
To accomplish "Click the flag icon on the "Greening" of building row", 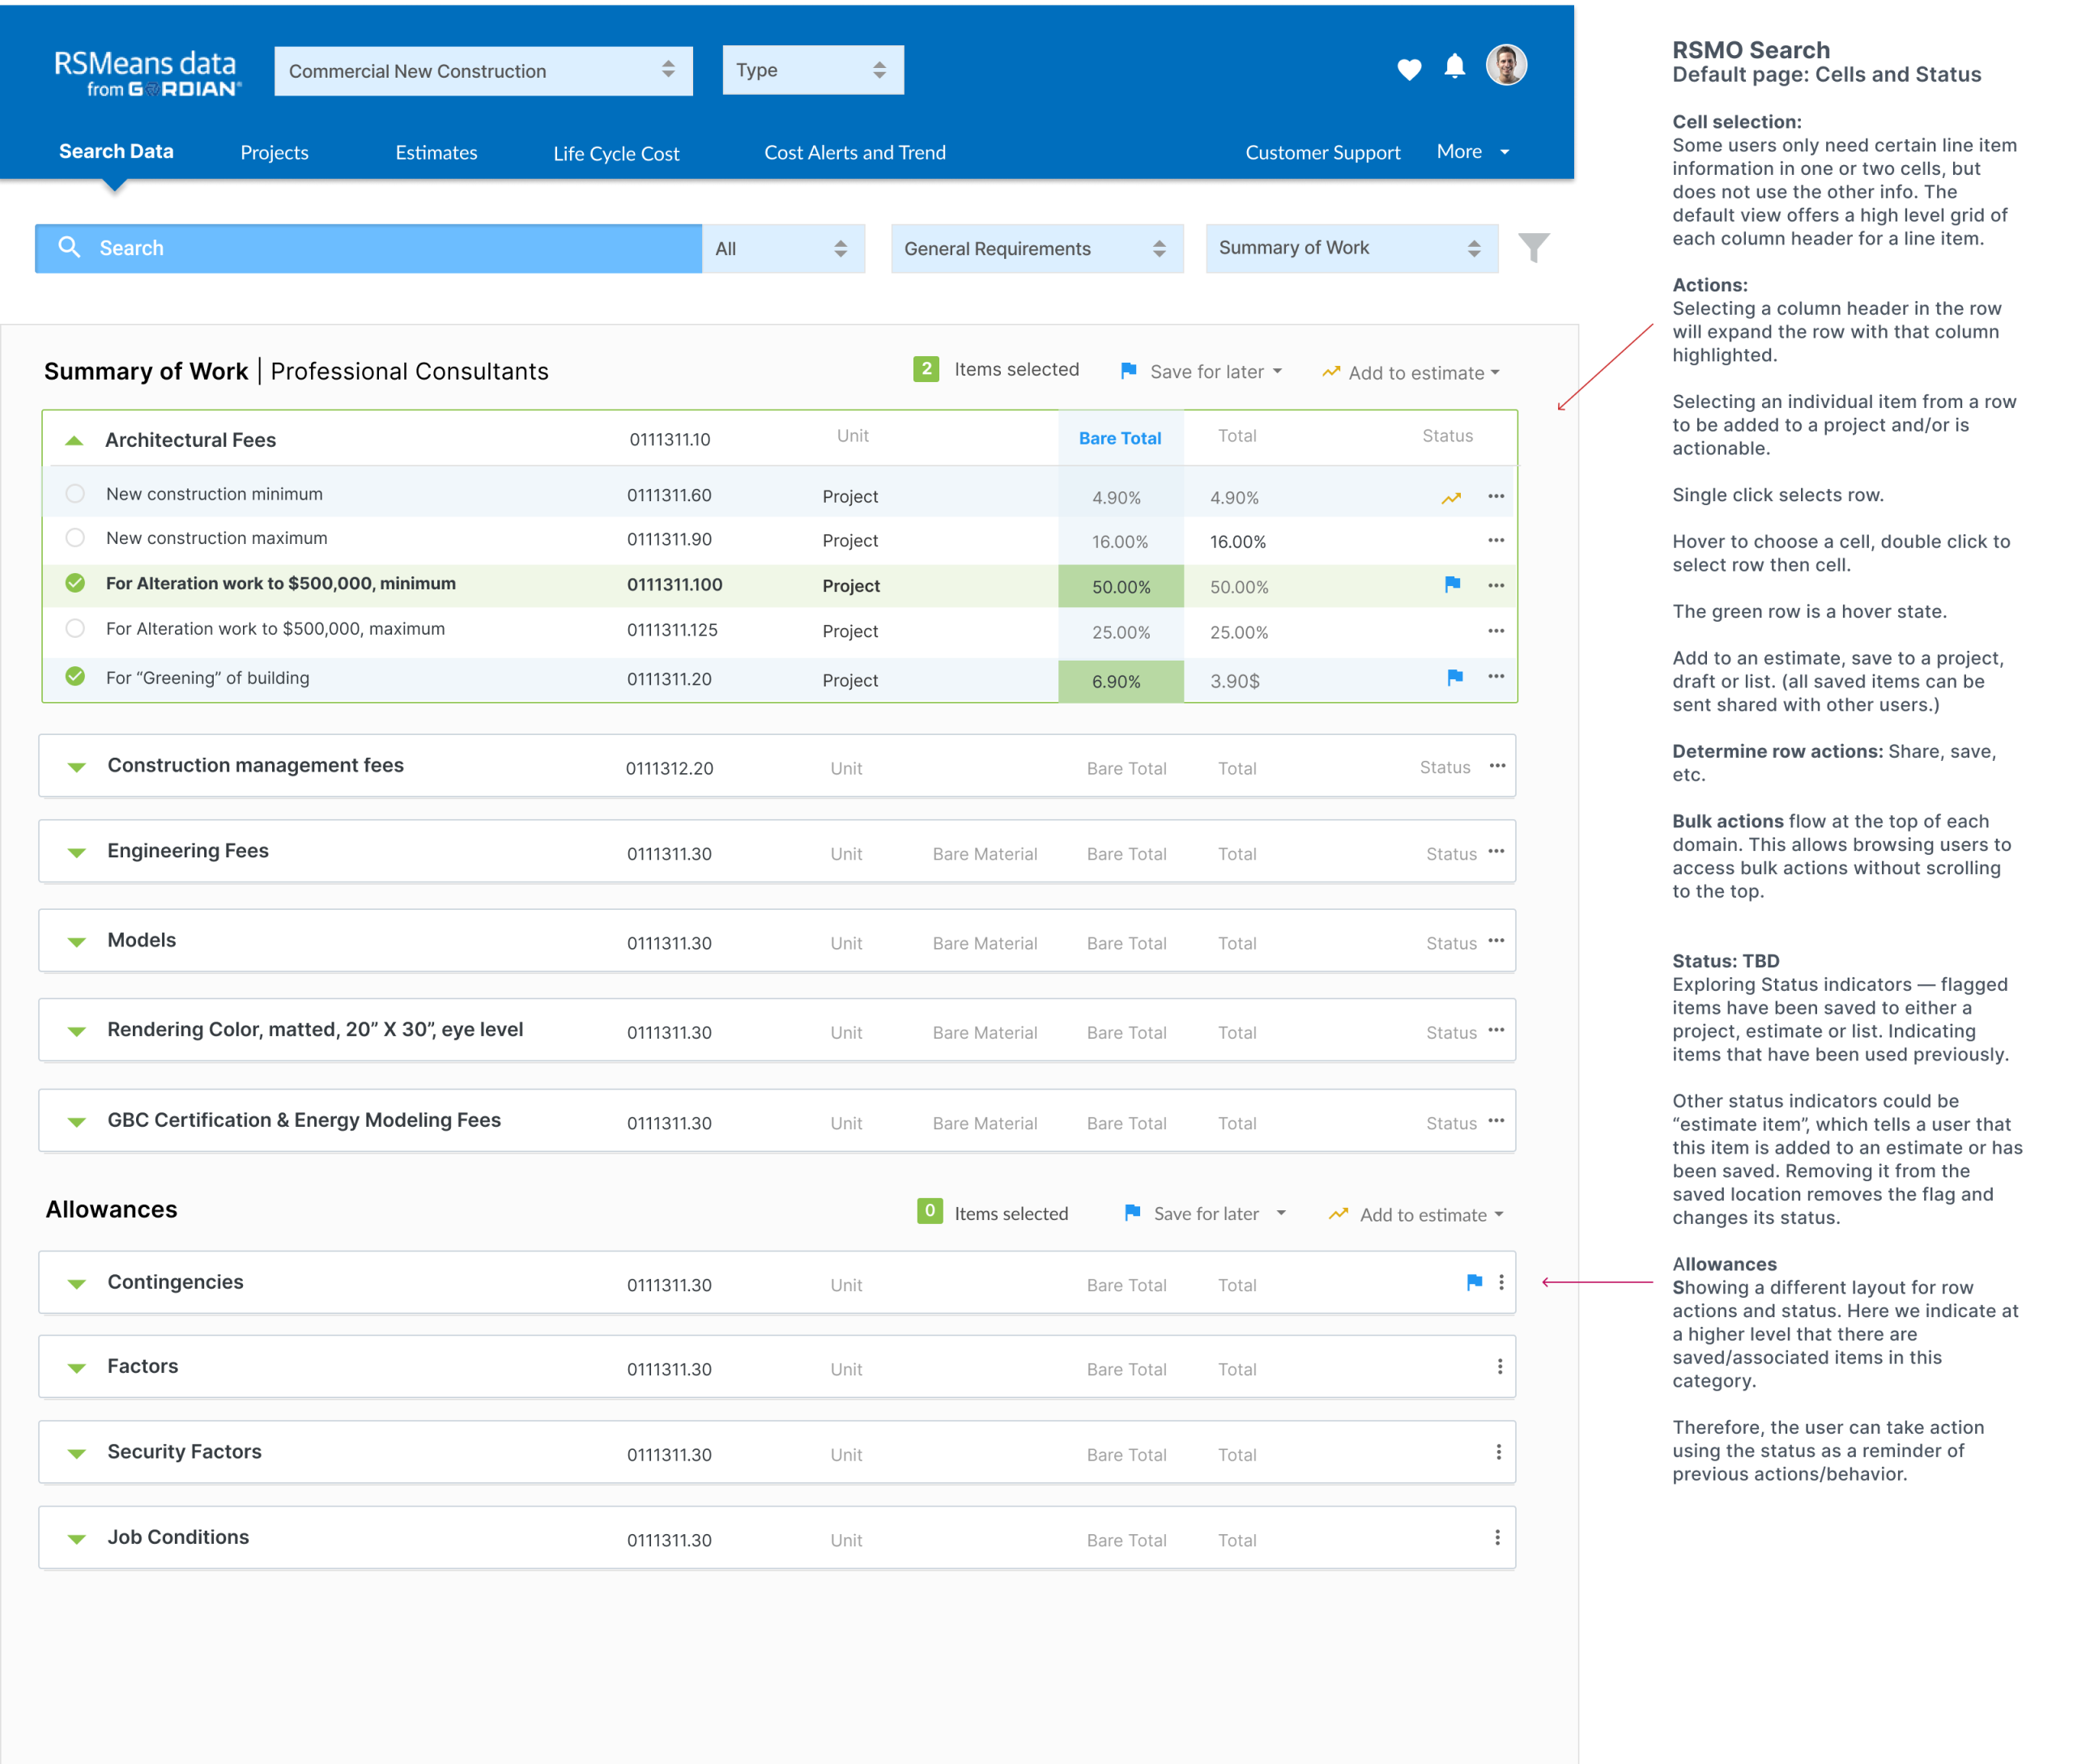I will point(1454,678).
